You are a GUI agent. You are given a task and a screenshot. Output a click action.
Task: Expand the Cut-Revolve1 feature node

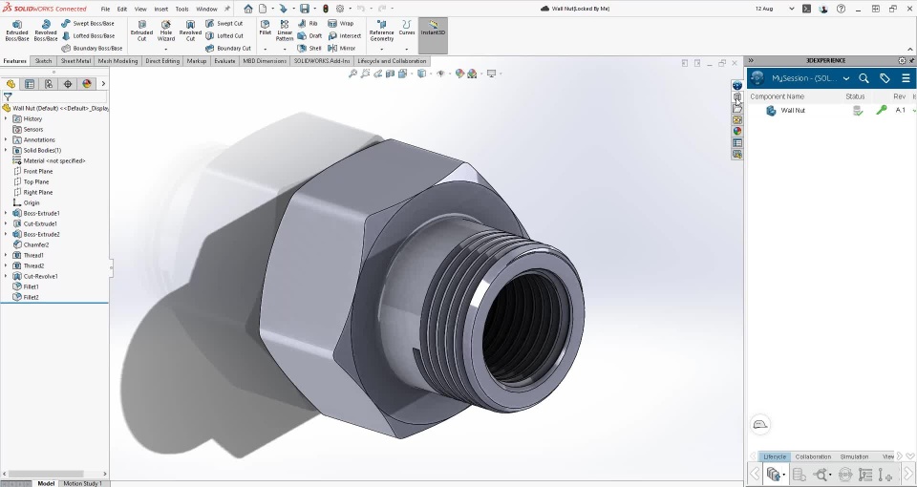[x=6, y=277]
